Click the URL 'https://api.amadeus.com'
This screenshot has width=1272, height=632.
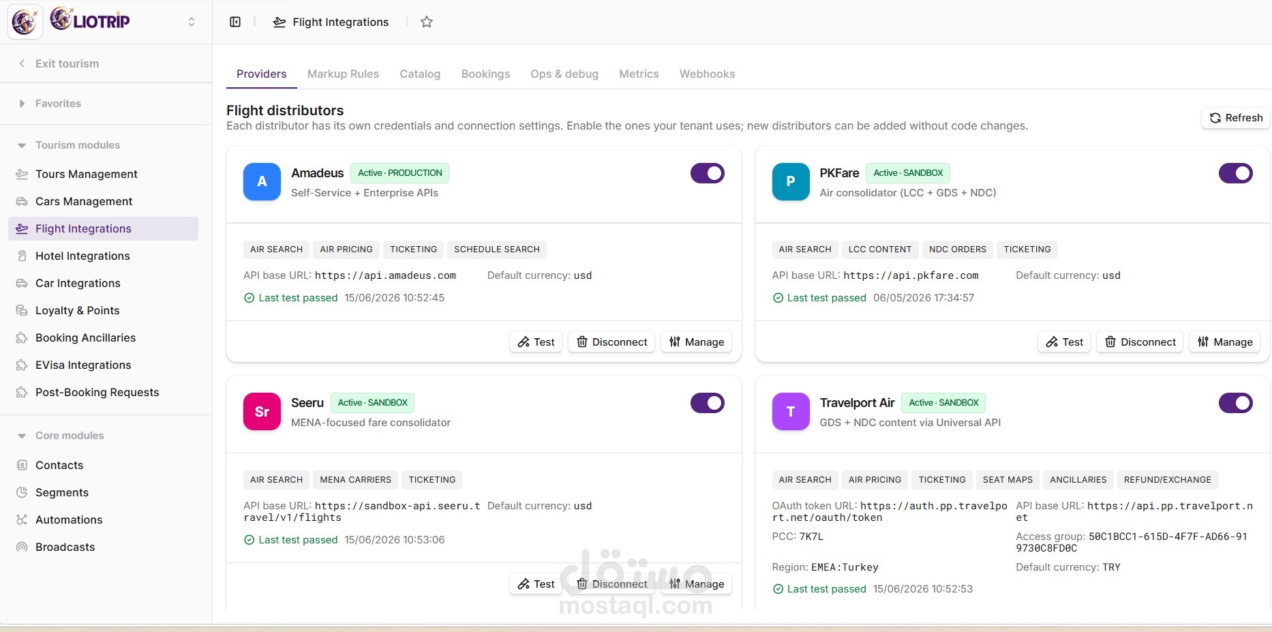pyautogui.click(x=385, y=275)
